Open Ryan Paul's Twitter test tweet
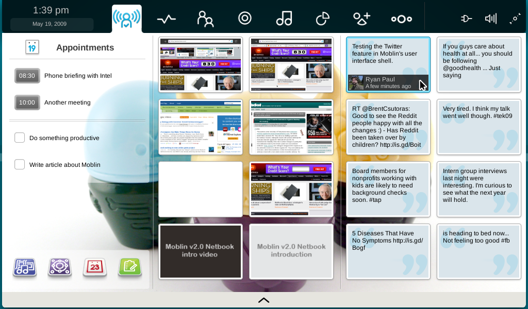 coord(388,64)
